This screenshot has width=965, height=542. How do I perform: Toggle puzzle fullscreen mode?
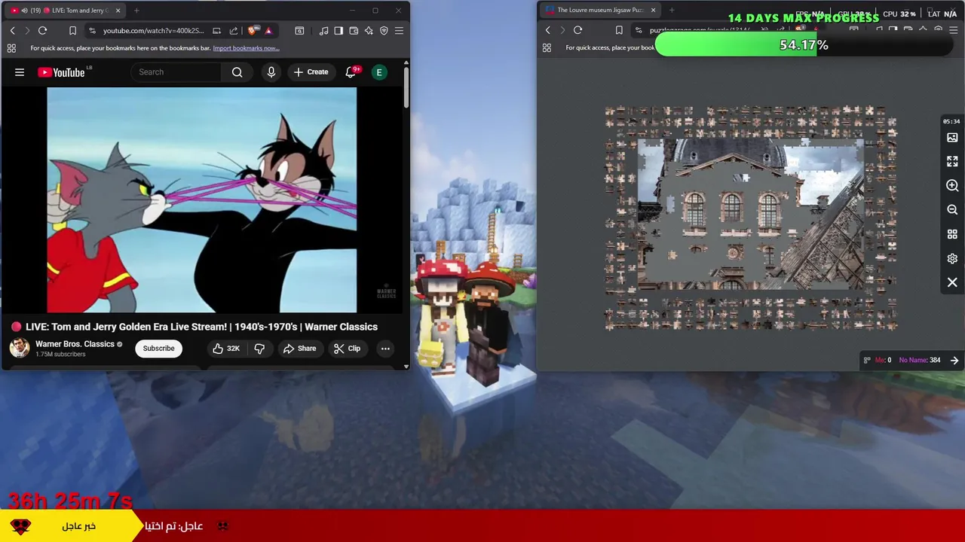952,162
